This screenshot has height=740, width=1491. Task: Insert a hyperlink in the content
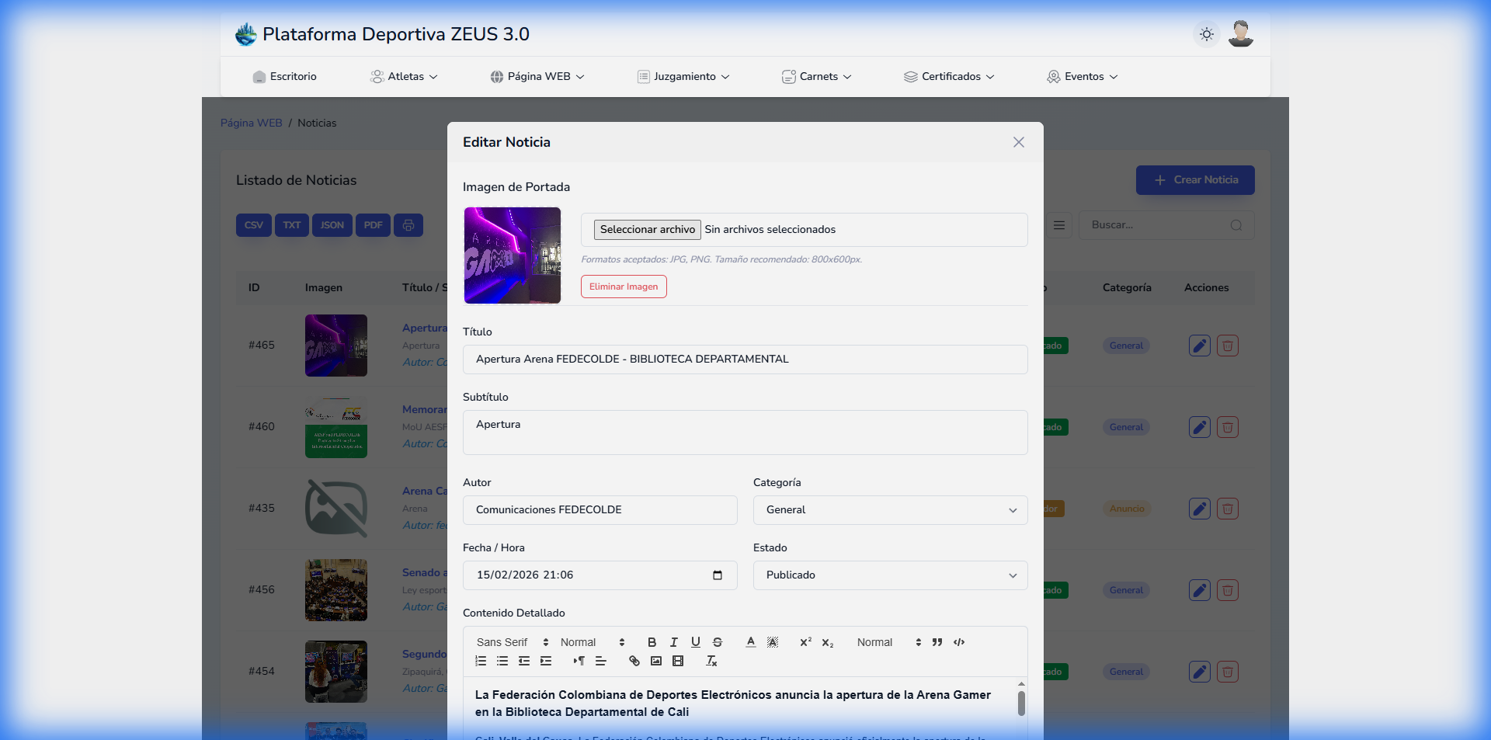click(634, 661)
